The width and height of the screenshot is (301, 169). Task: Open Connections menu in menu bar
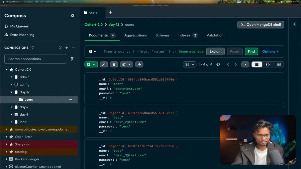point(28,2)
